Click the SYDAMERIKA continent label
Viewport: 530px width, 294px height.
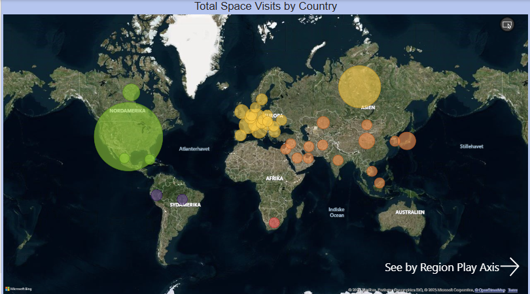[x=185, y=205]
